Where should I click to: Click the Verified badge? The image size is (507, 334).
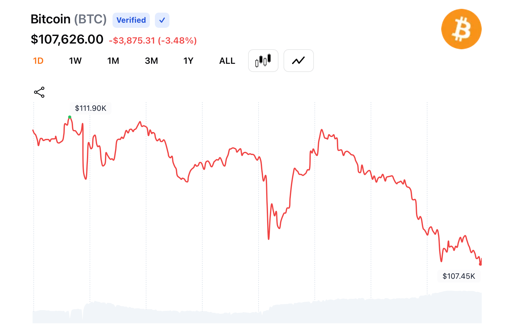(131, 20)
